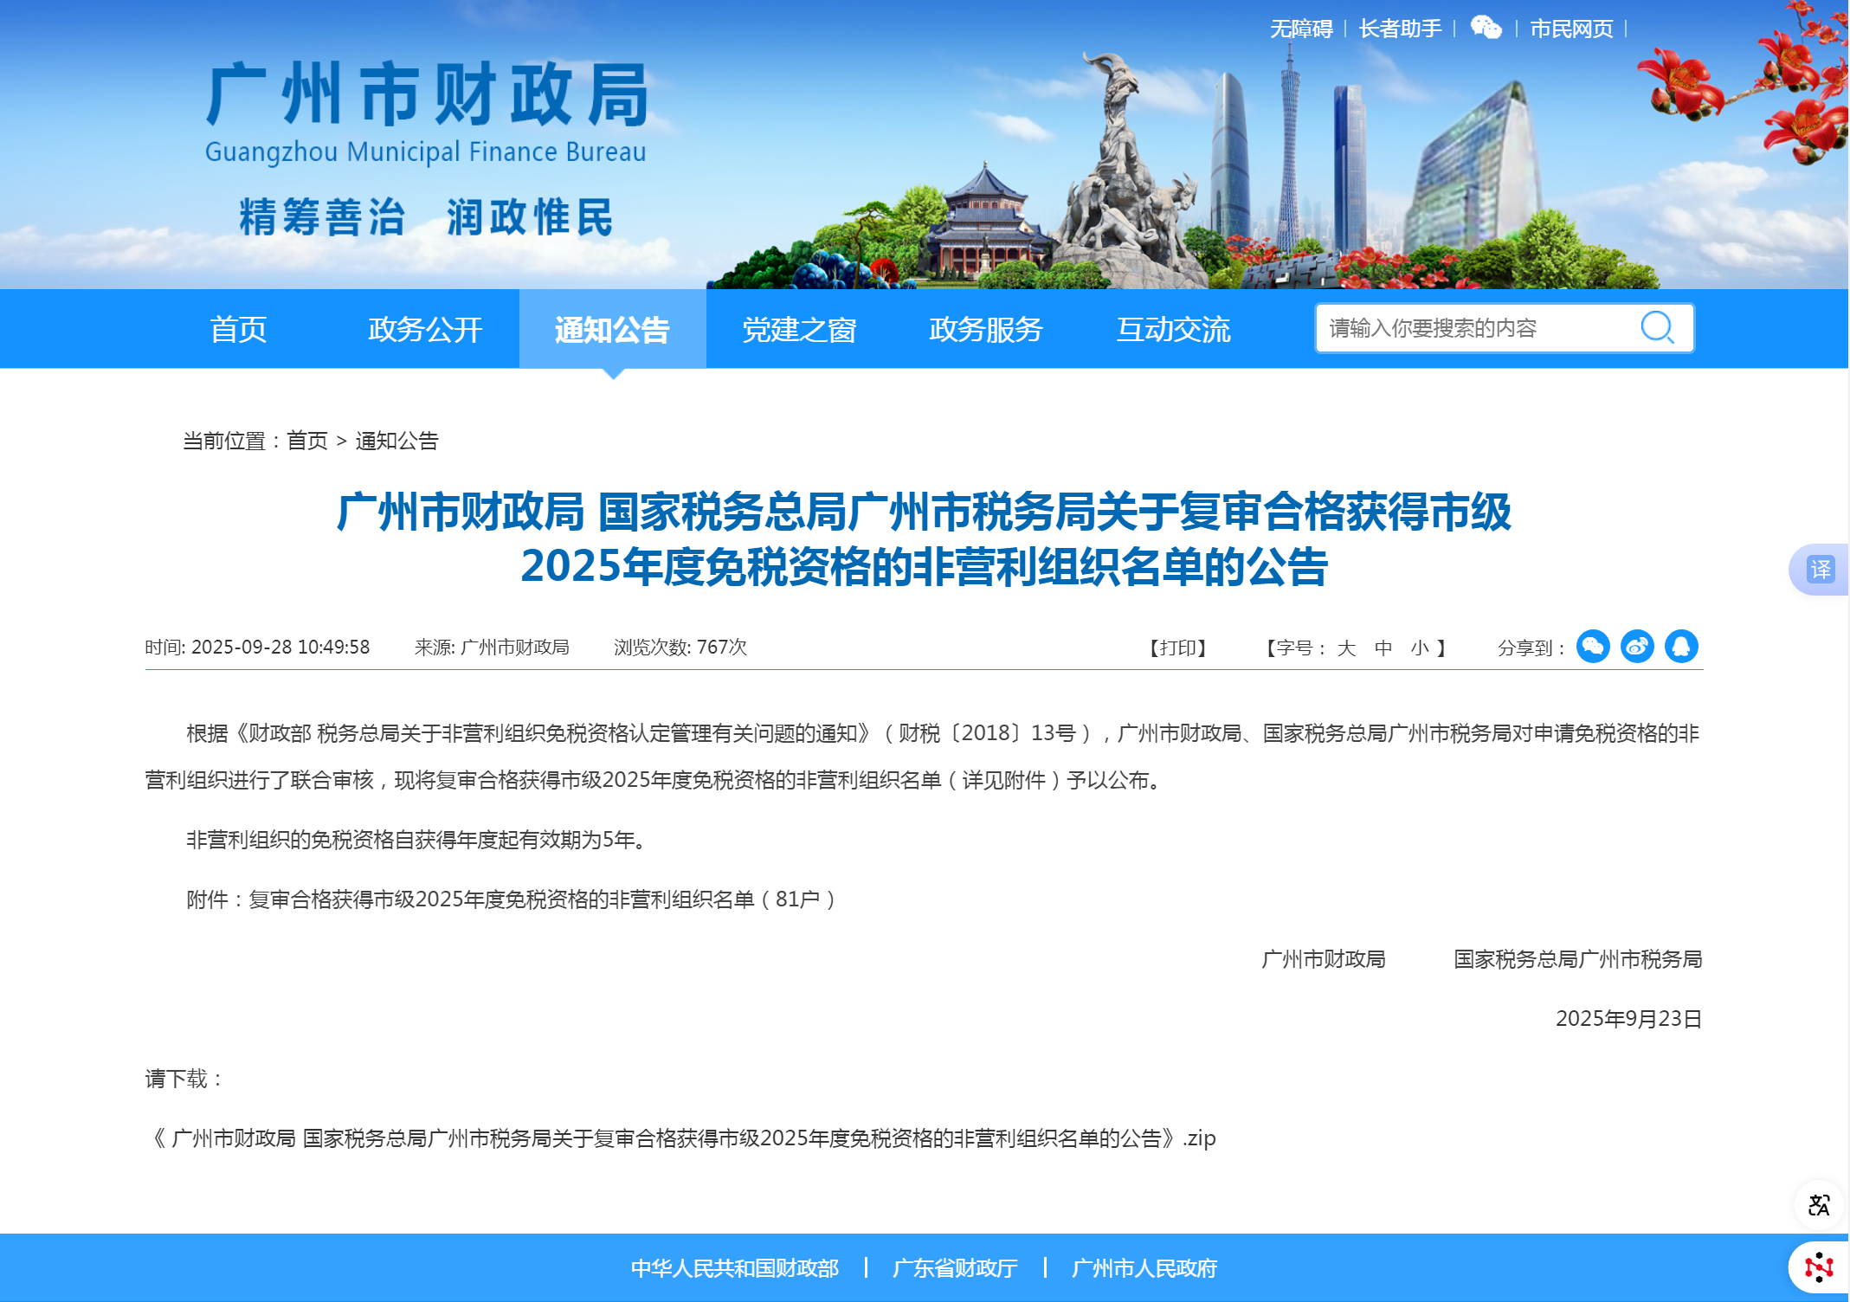Open the WeChat icon in the top bar

point(1486,28)
